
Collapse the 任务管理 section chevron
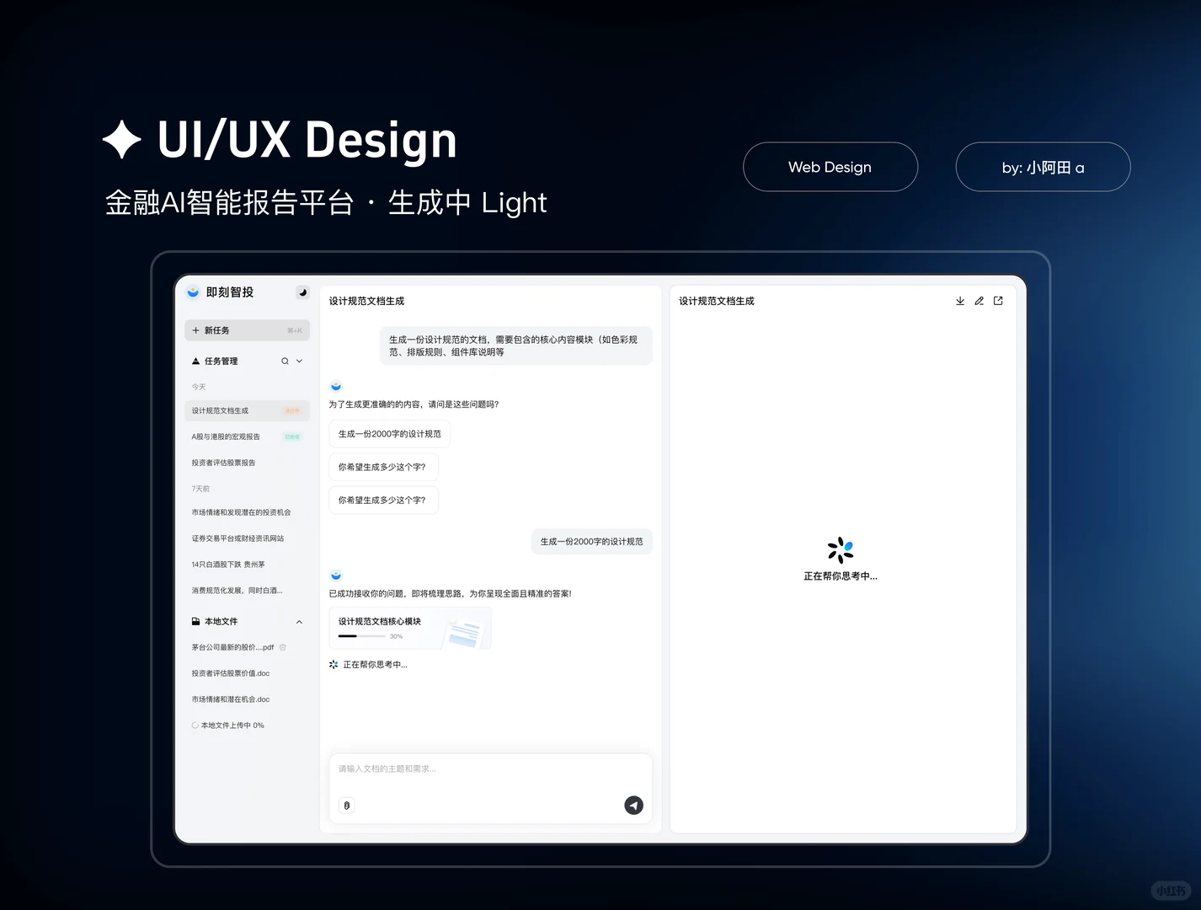click(x=299, y=361)
